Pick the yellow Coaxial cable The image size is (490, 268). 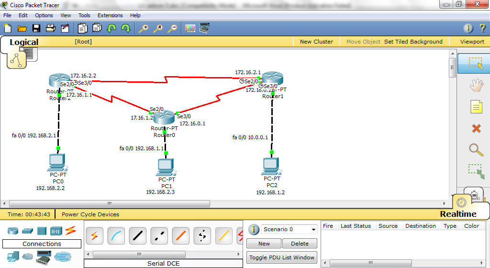pyautogui.click(x=224, y=235)
